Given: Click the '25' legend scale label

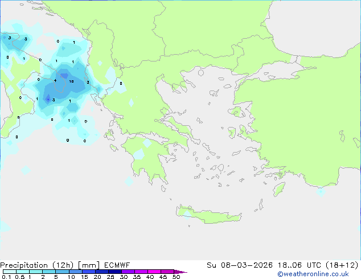Looking at the screenshot, I should 110,277.
